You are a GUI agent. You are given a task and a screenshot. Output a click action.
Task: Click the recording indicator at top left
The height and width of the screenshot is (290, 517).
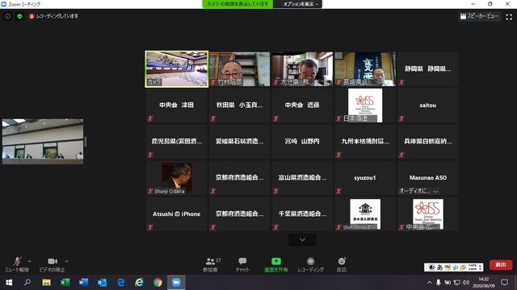coord(53,16)
